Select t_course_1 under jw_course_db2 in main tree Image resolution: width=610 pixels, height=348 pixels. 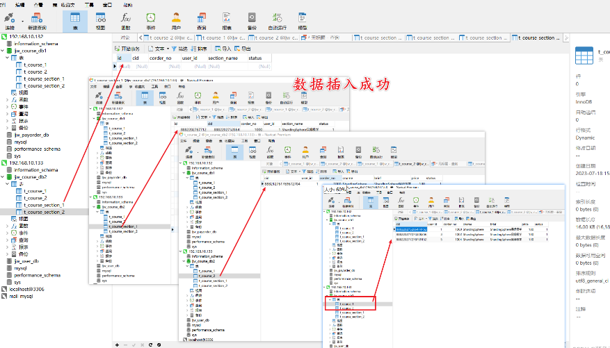35,191
